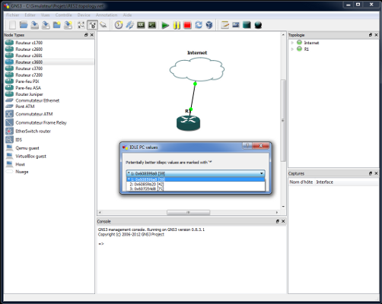This screenshot has height=304, width=382.
Task: Click the Import/Export configs icon
Action: (130, 25)
